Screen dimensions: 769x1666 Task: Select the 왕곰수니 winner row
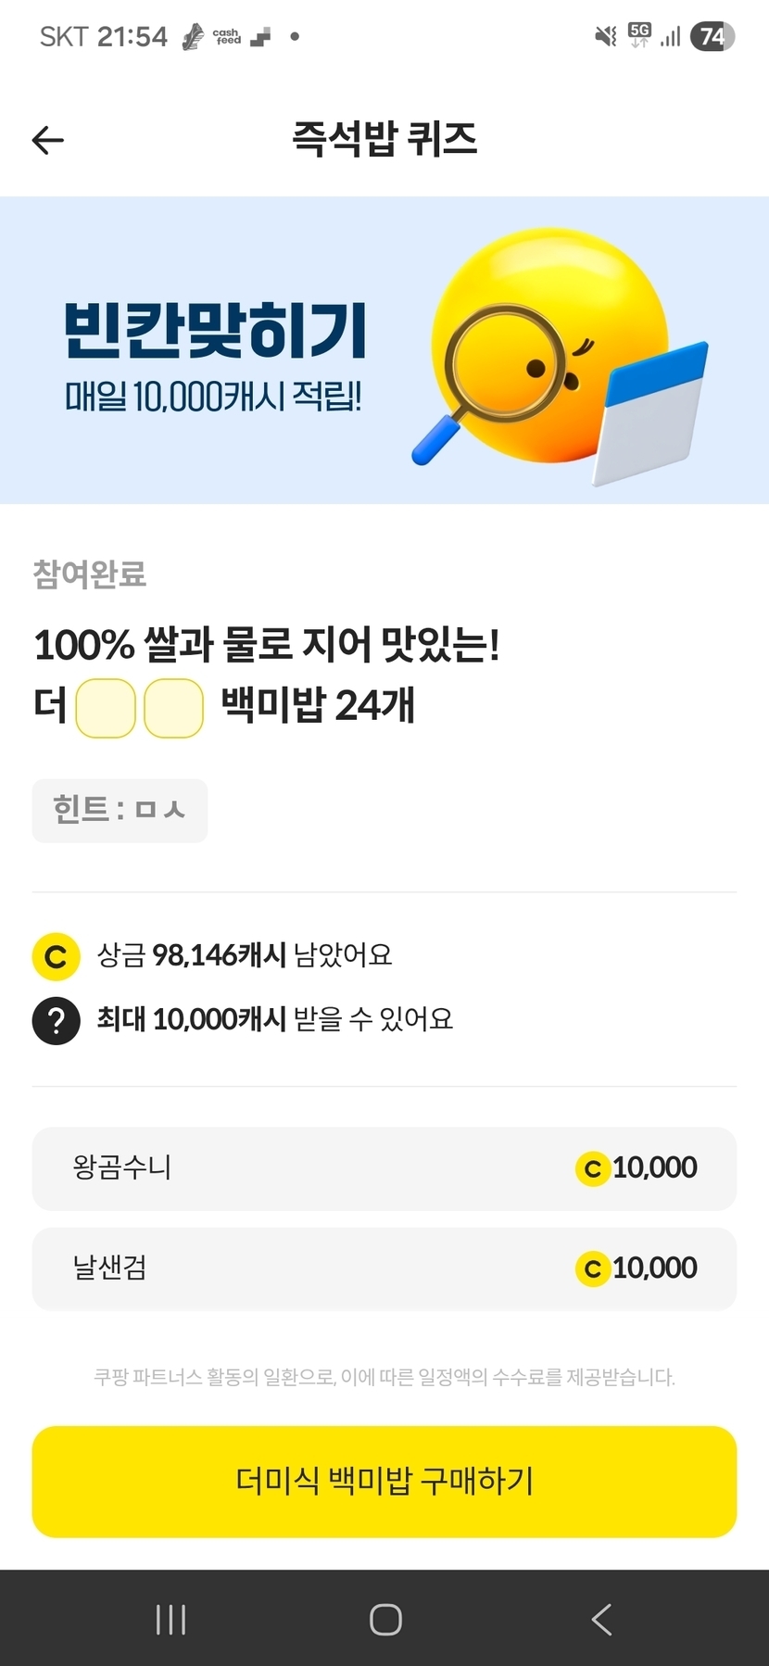pos(384,1168)
